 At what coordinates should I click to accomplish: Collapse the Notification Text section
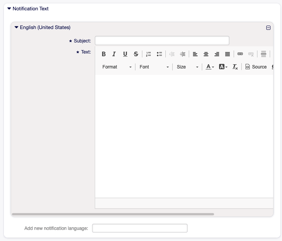(9, 8)
